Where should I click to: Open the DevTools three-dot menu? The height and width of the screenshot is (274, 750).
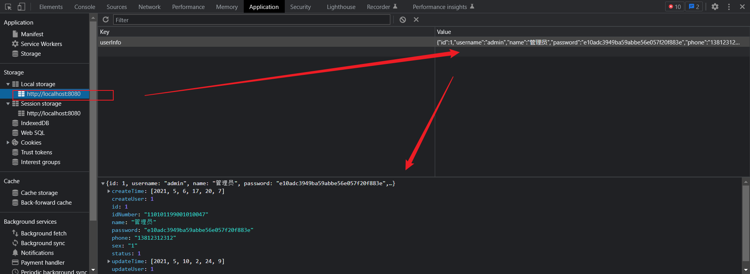729,7
